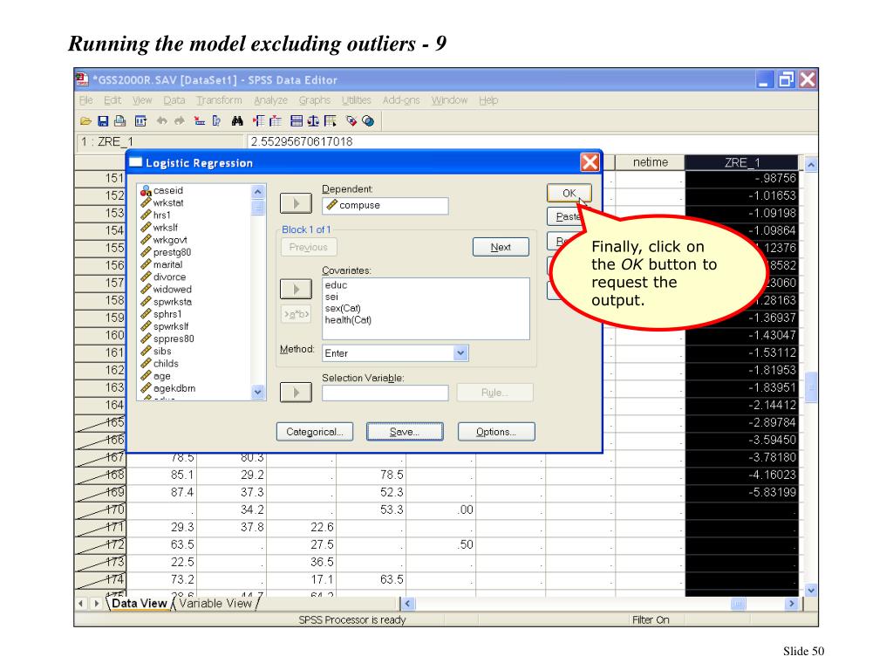Click the Open File toolbar icon

pyautogui.click(x=85, y=120)
